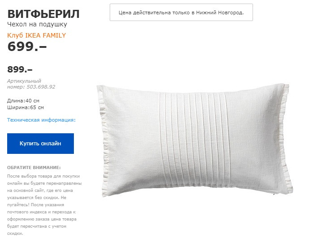Click the article number 503.698.92
Image resolution: width=313 pixels, height=246 pixels.
coord(41,87)
